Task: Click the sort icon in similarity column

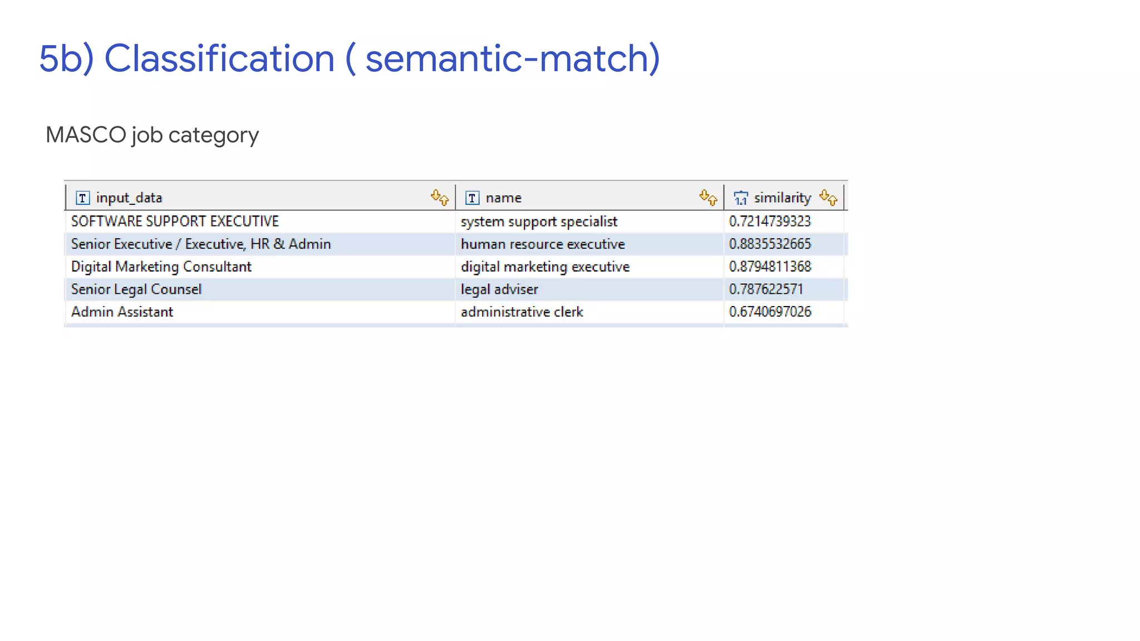Action: [828, 197]
